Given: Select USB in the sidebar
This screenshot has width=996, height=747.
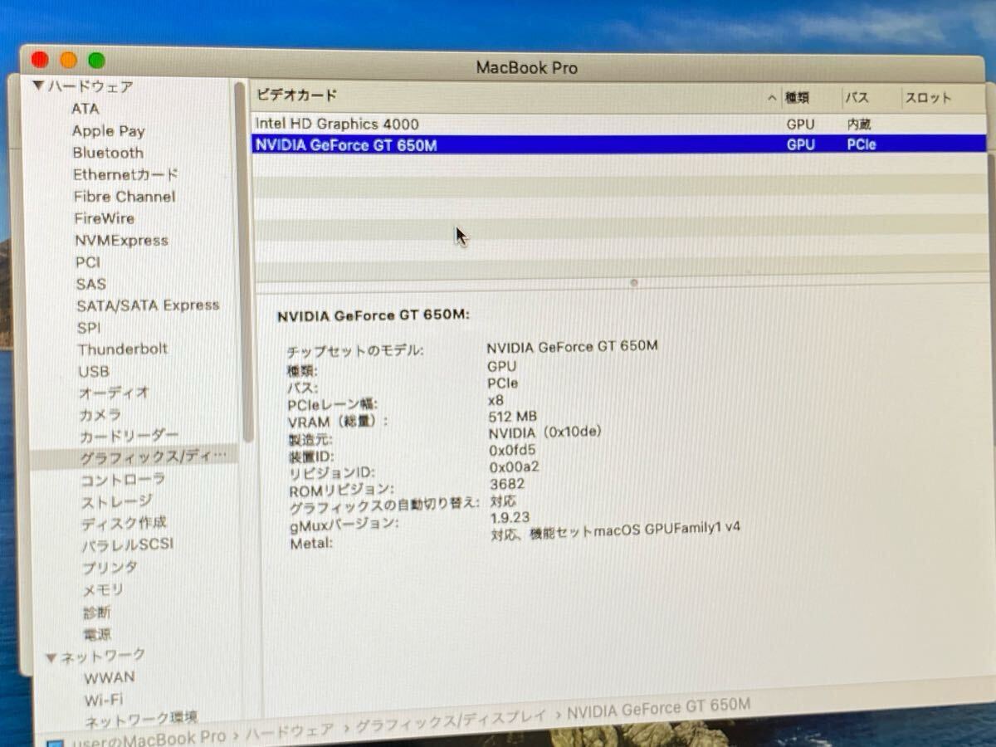Looking at the screenshot, I should [94, 372].
